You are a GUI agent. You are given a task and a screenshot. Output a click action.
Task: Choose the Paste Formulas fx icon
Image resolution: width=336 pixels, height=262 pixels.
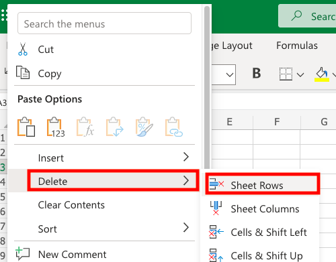point(85,127)
